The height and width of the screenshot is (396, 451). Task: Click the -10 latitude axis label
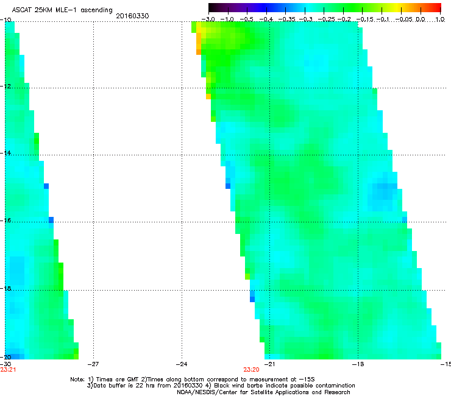point(5,19)
